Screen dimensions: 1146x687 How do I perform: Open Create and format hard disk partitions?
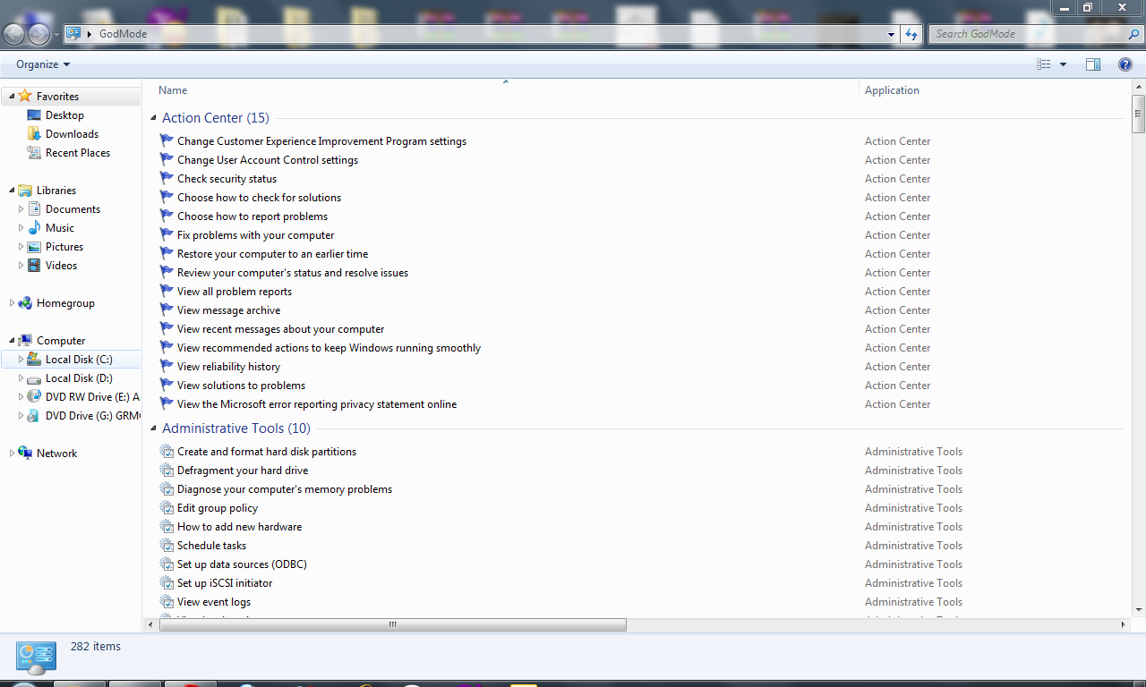point(267,452)
